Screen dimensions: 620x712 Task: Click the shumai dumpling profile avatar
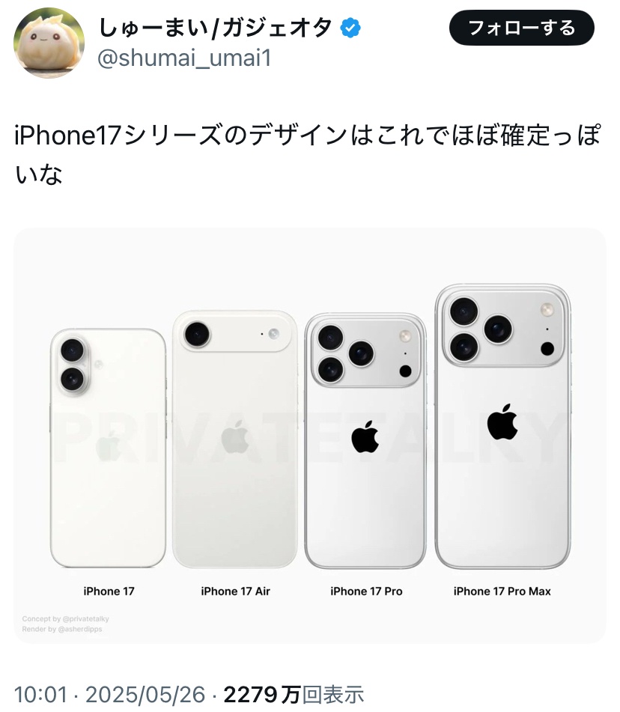[x=49, y=43]
